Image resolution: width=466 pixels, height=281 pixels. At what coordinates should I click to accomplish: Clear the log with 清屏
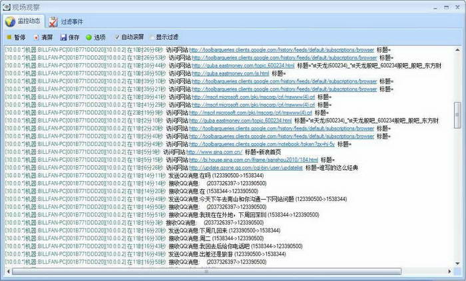[x=43, y=37]
